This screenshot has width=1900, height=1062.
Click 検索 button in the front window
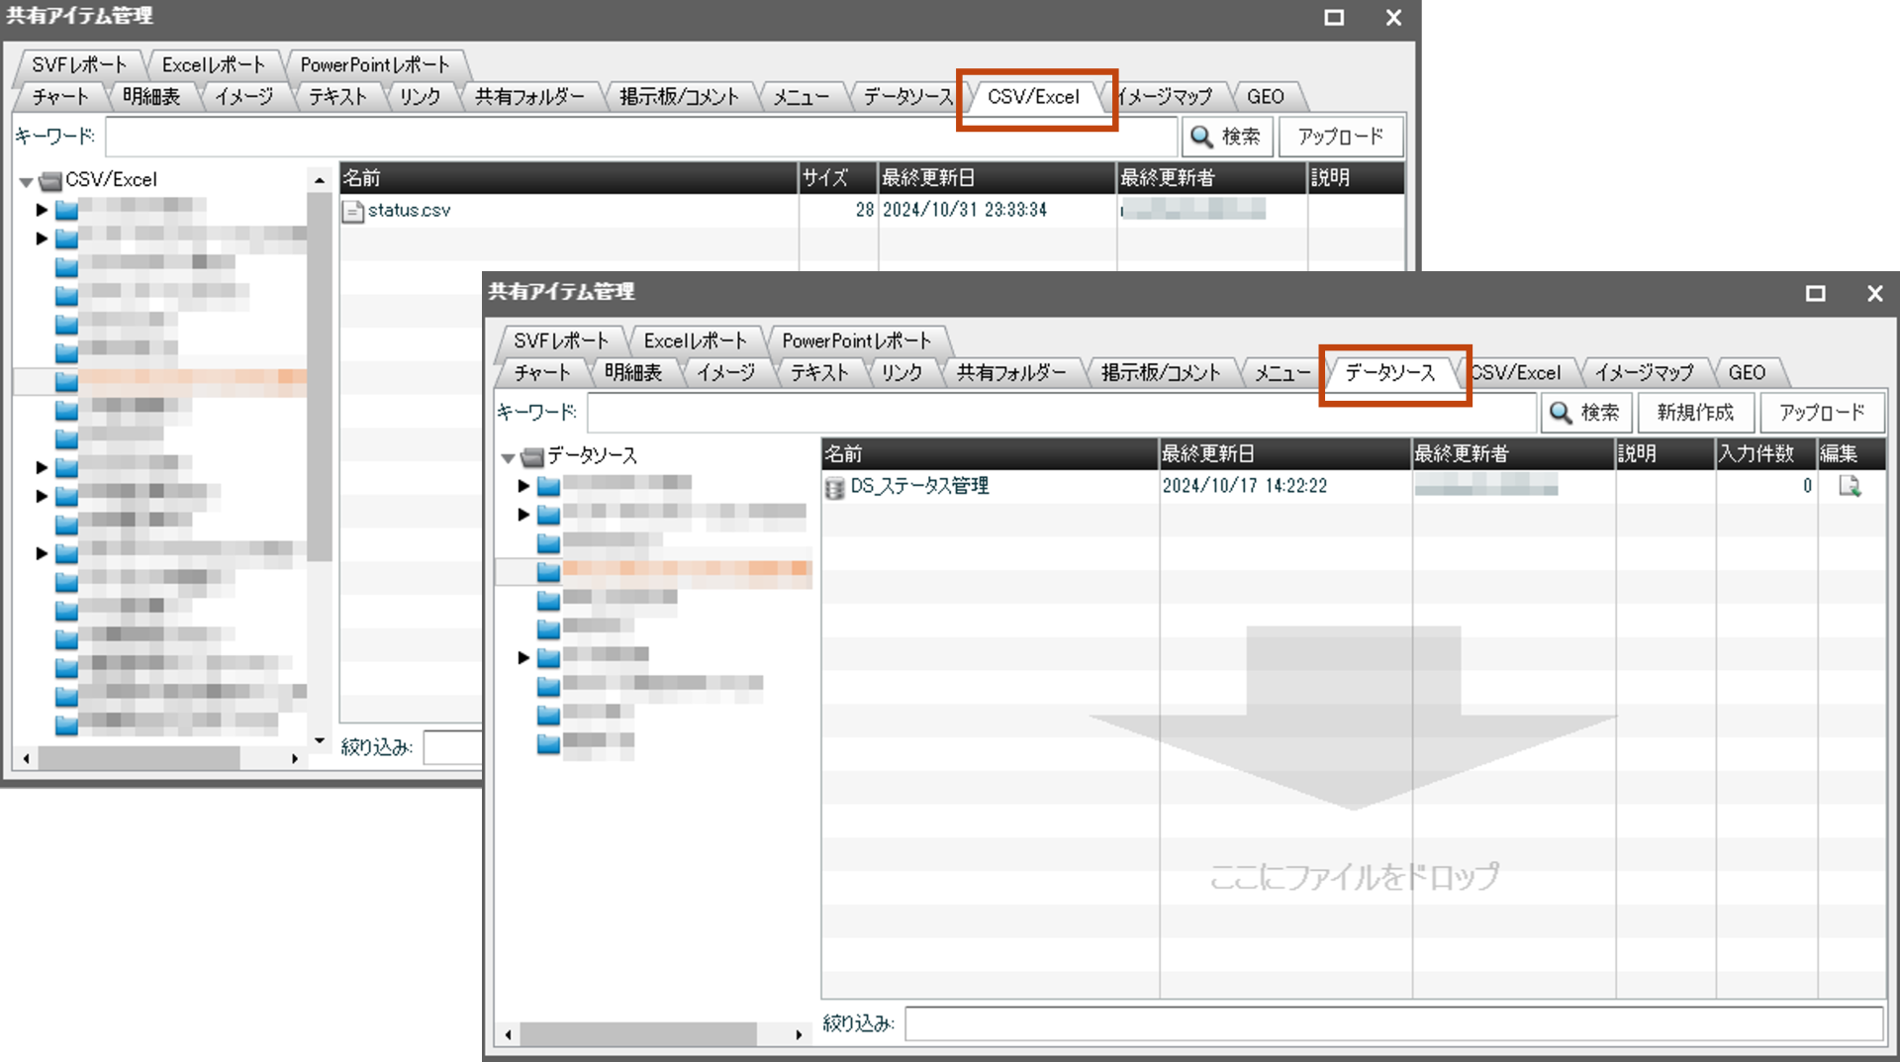[x=1585, y=413]
